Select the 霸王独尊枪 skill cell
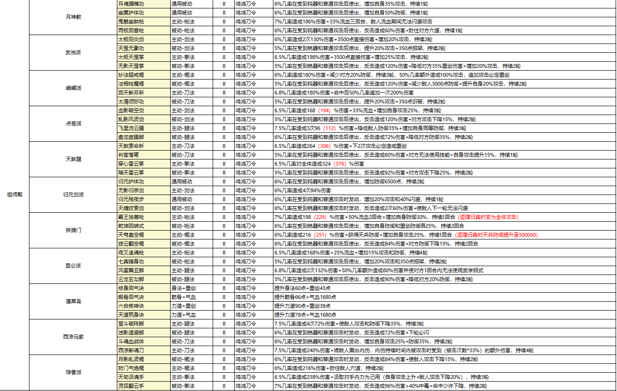The height and width of the screenshot is (391, 617). click(143, 217)
